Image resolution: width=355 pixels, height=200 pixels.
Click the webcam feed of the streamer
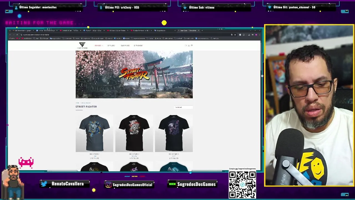pos(309,105)
